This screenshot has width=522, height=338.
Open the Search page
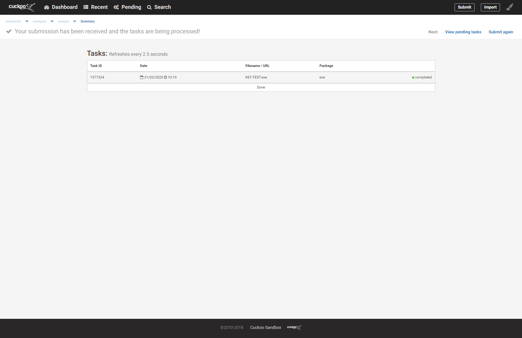[x=159, y=7]
